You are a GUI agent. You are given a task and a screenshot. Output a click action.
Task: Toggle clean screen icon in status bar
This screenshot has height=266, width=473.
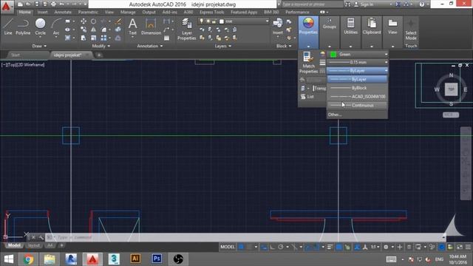pos(460,247)
